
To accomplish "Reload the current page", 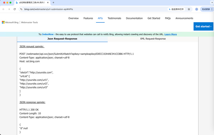I will 15,9.
